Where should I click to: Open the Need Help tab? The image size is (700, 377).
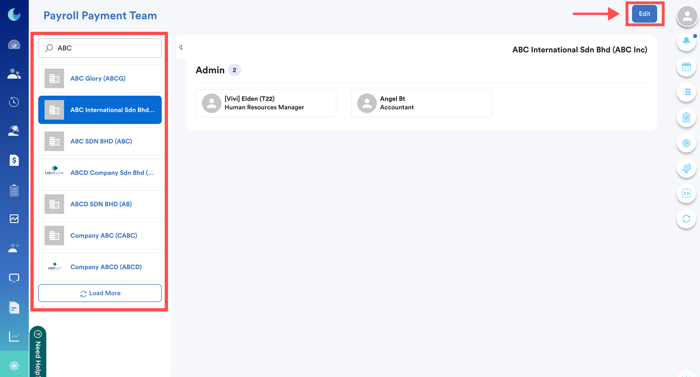pyautogui.click(x=38, y=354)
